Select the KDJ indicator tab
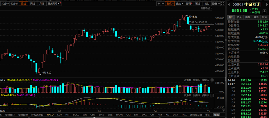This screenshot has width=269, height=118. click(x=59, y=115)
